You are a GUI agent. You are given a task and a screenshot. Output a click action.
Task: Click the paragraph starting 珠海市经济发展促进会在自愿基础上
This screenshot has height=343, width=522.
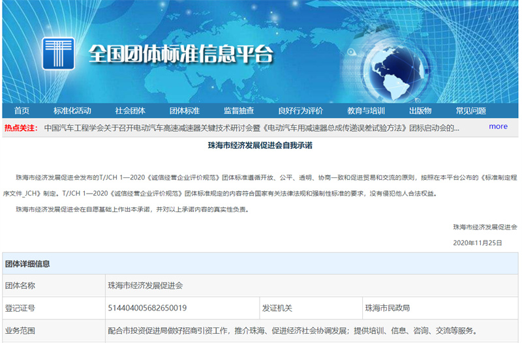point(132,209)
